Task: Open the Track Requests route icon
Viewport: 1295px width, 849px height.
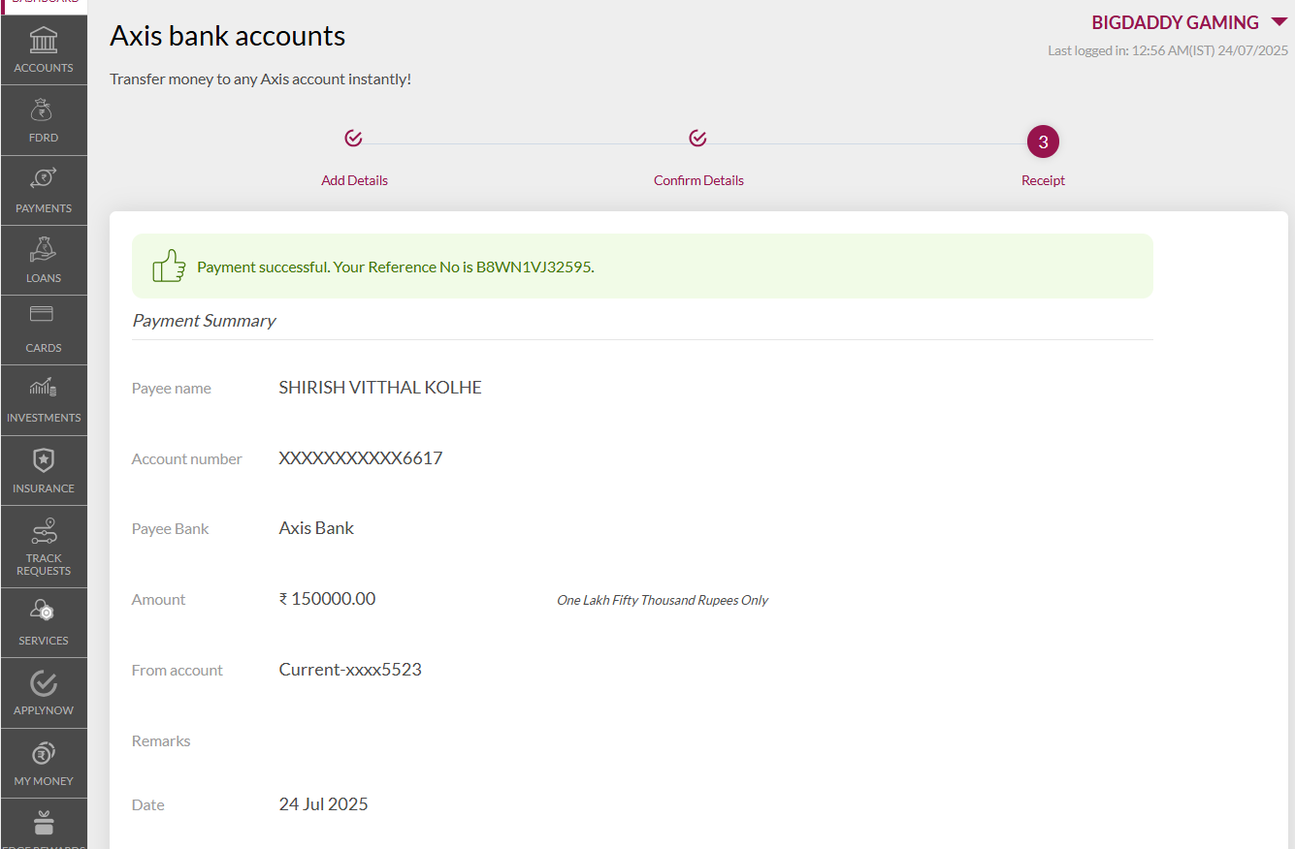Action: pyautogui.click(x=45, y=529)
